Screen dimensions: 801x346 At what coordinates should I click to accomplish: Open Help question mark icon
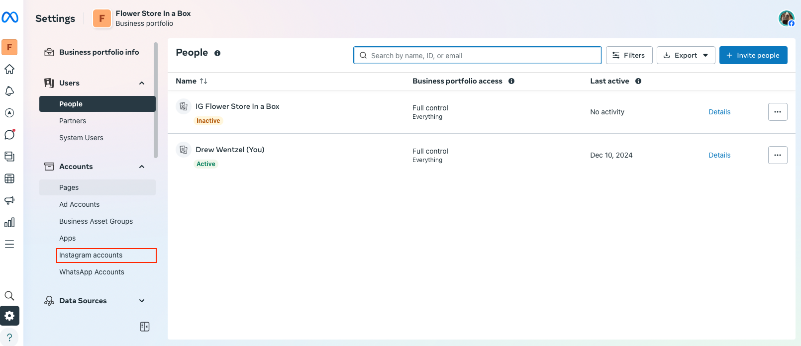tap(9, 337)
